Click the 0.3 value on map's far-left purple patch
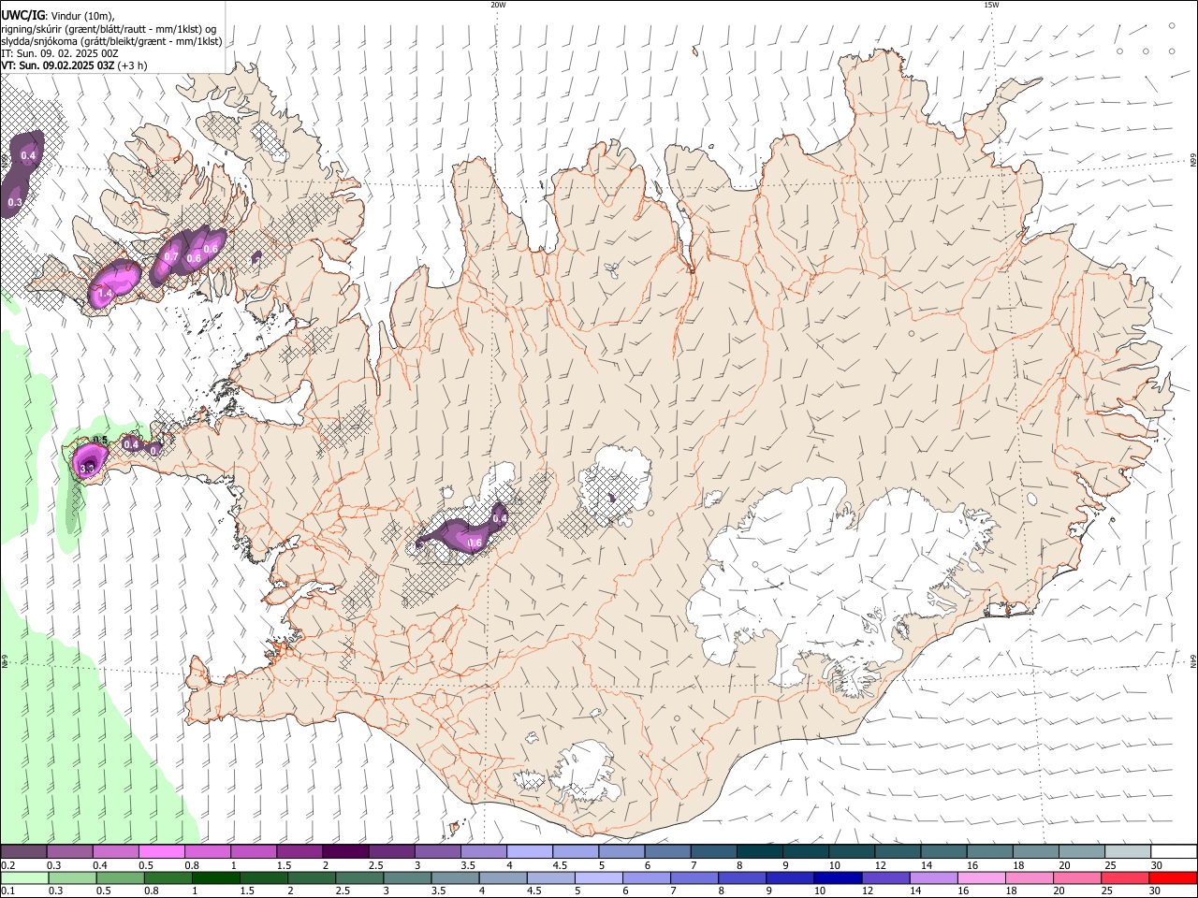Viewport: 1198px width, 898px height. pos(15,202)
